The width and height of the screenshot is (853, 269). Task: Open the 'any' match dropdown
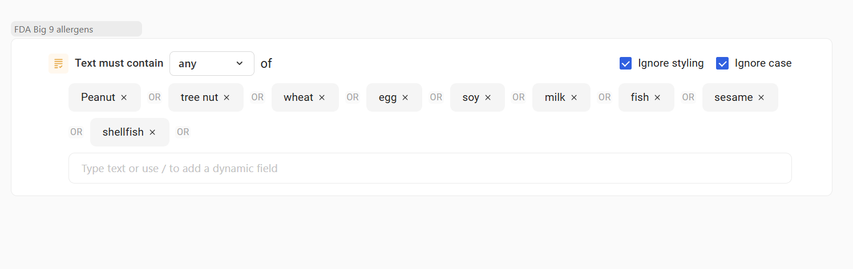pos(212,63)
